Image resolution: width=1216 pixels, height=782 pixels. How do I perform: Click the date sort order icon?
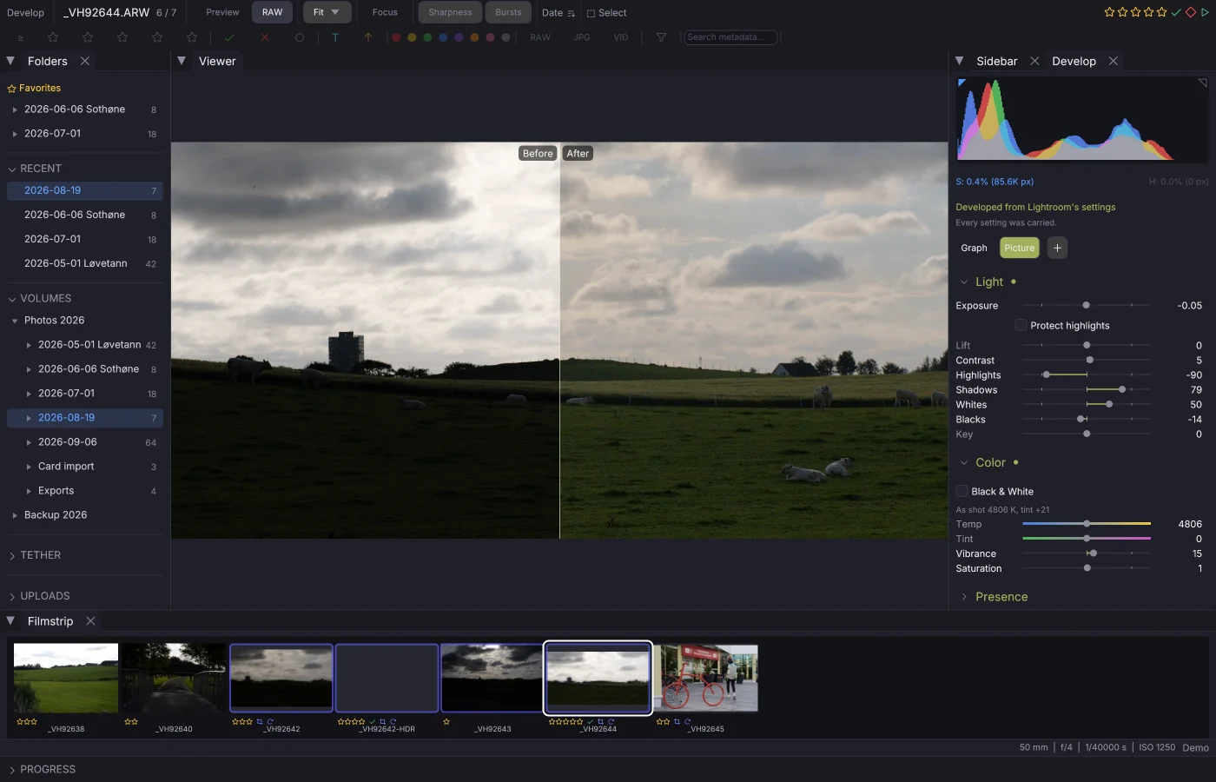[571, 13]
